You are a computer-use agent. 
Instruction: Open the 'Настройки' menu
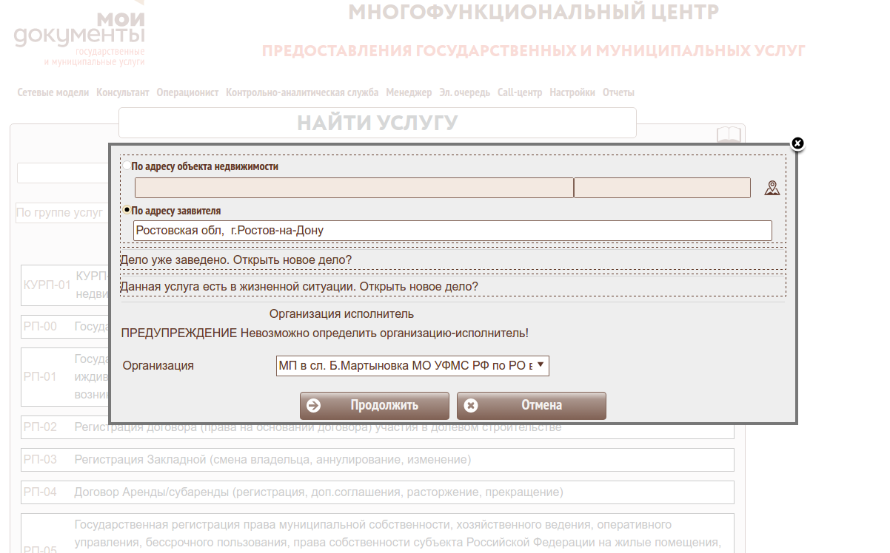point(572,92)
